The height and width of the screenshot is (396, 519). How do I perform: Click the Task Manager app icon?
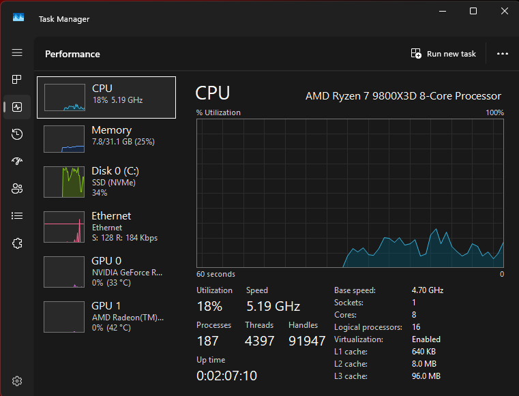(18, 17)
